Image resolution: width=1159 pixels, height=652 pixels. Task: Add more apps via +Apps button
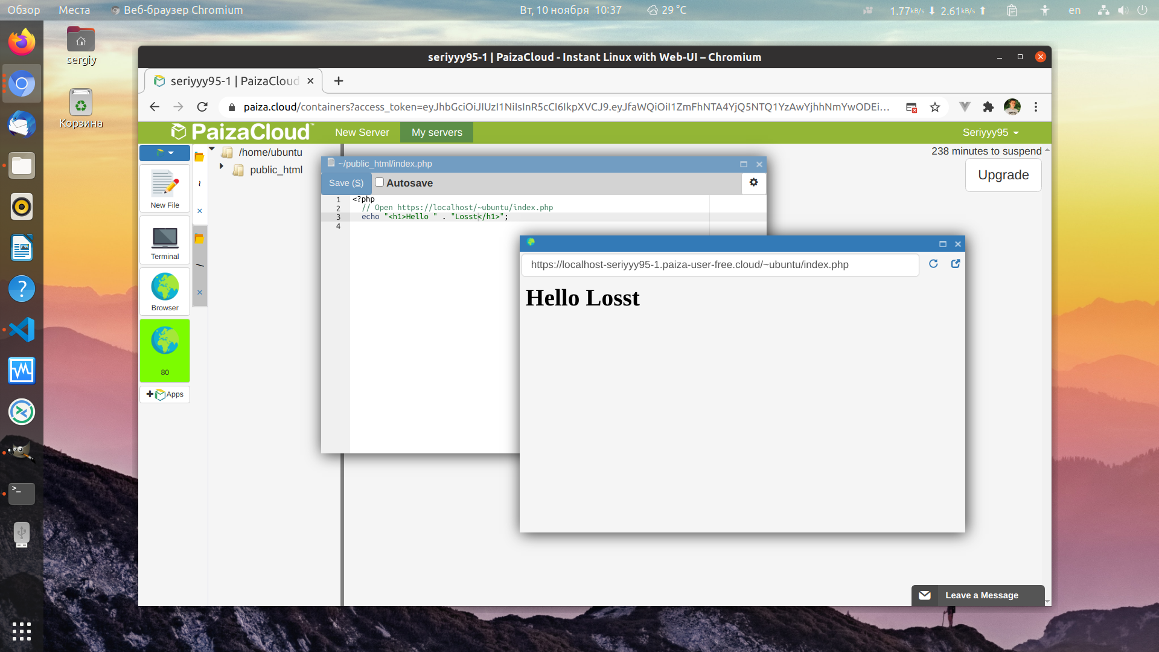tap(165, 394)
